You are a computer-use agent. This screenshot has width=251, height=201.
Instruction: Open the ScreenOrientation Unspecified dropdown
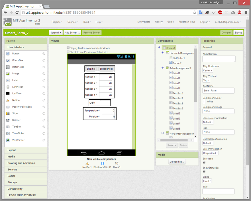[x=210, y=153]
